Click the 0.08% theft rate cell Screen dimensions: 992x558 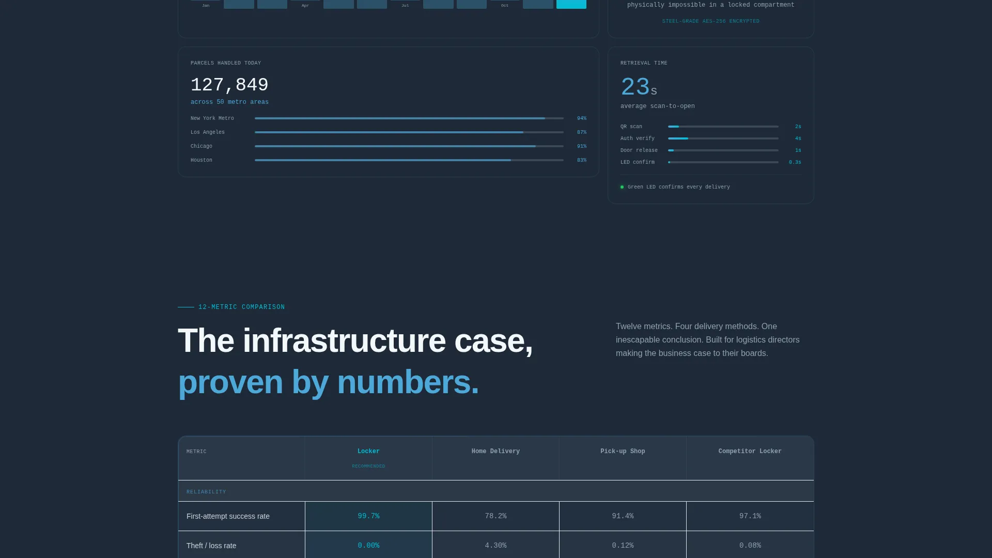(x=750, y=545)
